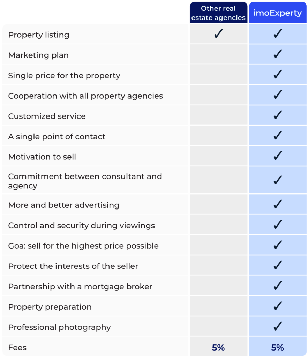Click Property listing checkmark under Other agencies
Screen dimensions: 308x357
tap(218, 33)
